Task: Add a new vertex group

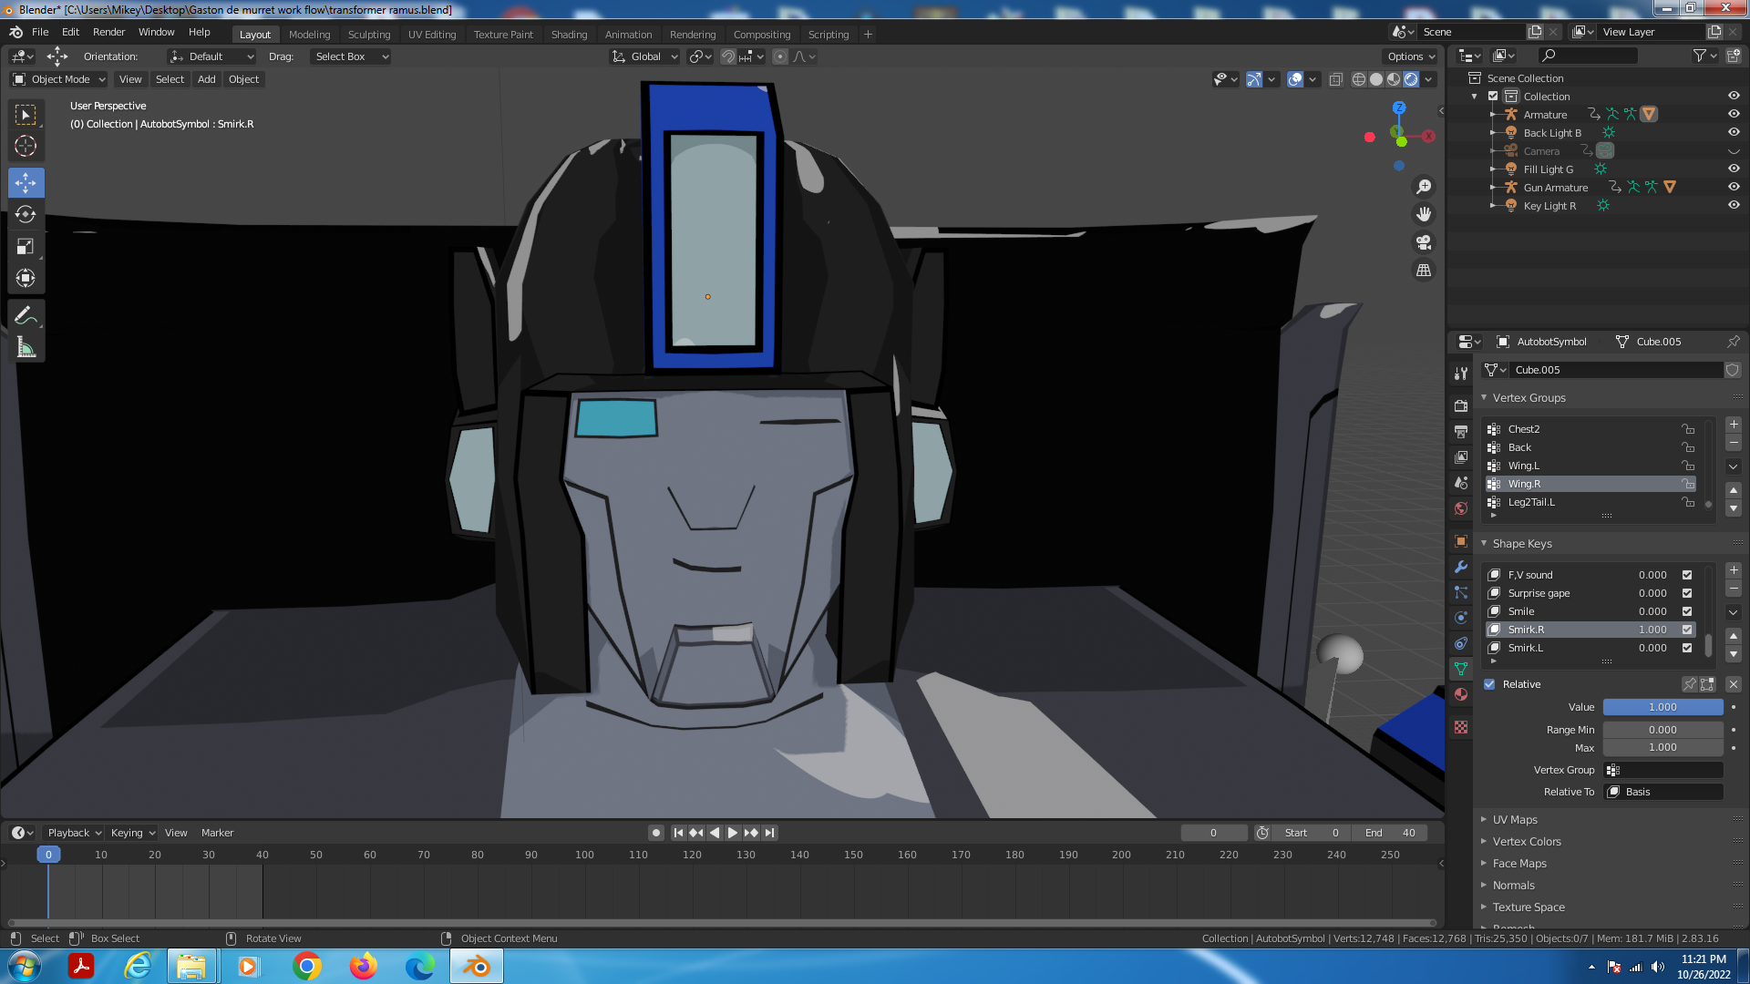Action: (1734, 425)
